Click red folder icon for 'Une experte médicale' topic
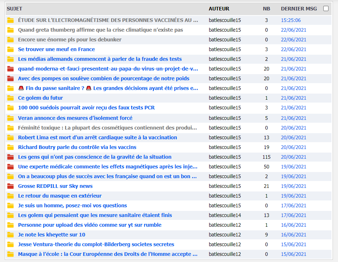 pyautogui.click(x=10, y=167)
